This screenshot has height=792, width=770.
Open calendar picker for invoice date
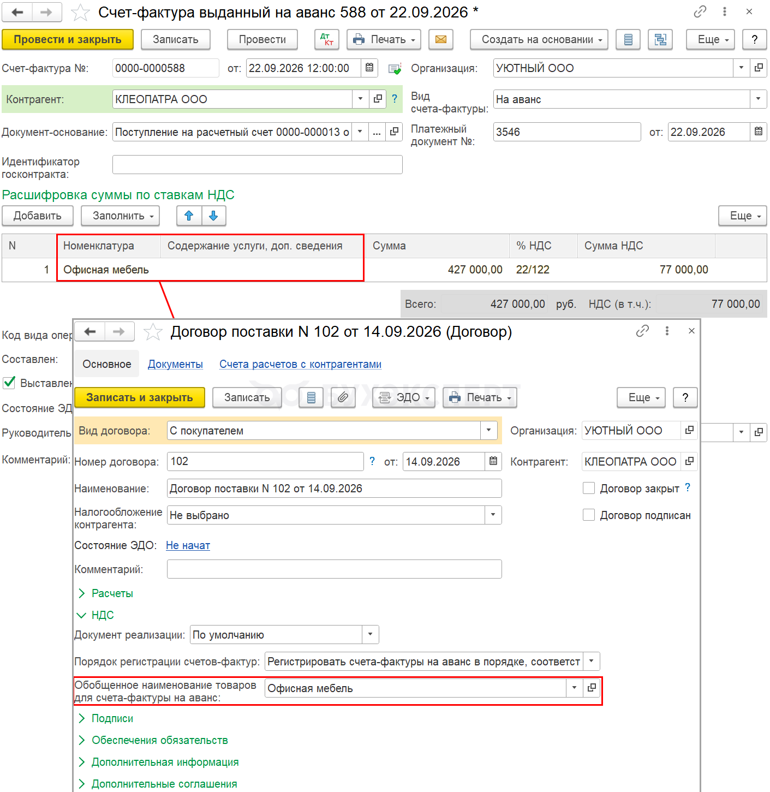369,68
